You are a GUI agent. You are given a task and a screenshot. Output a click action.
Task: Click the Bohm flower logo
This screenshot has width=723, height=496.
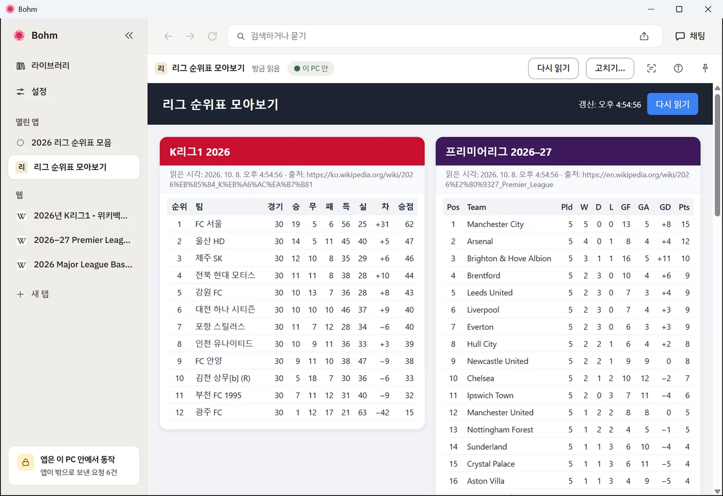(x=19, y=36)
